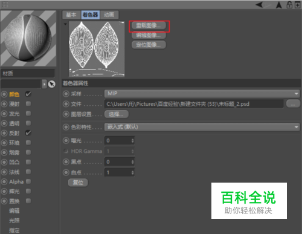The image size is (302, 234).
Task: Switch to the 动画 tab
Action: [x=109, y=15]
